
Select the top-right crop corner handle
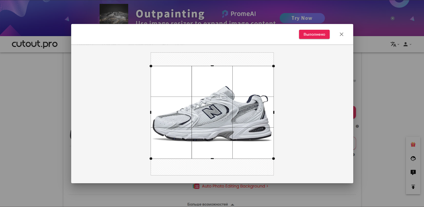click(x=273, y=66)
